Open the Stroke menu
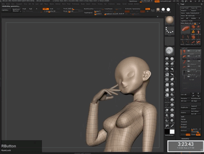The width and height of the screenshot is (204, 154). coord(94,4)
